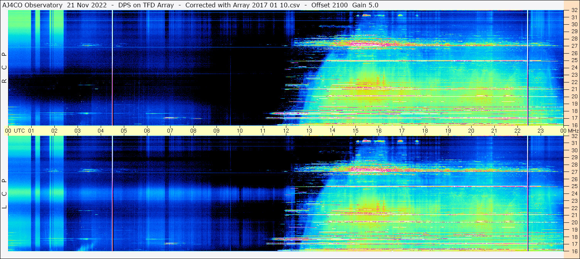The width and height of the screenshot is (580, 259).
Task: Click the 02 hour mark on time axis
Action: tap(54, 131)
